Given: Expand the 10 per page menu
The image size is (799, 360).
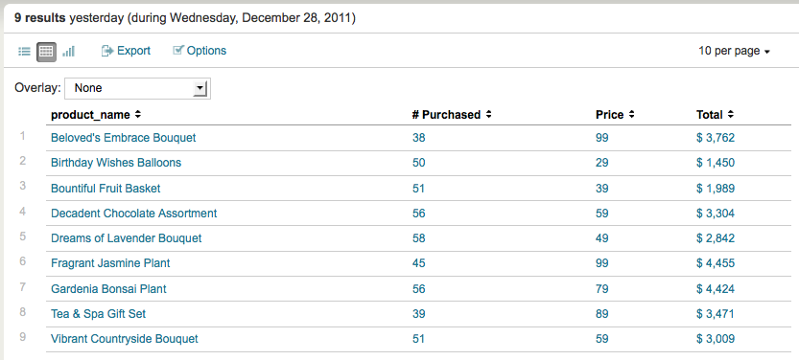Looking at the screenshot, I should [x=734, y=51].
